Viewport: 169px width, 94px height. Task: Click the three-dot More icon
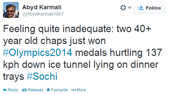pyautogui.click(x=74, y=90)
